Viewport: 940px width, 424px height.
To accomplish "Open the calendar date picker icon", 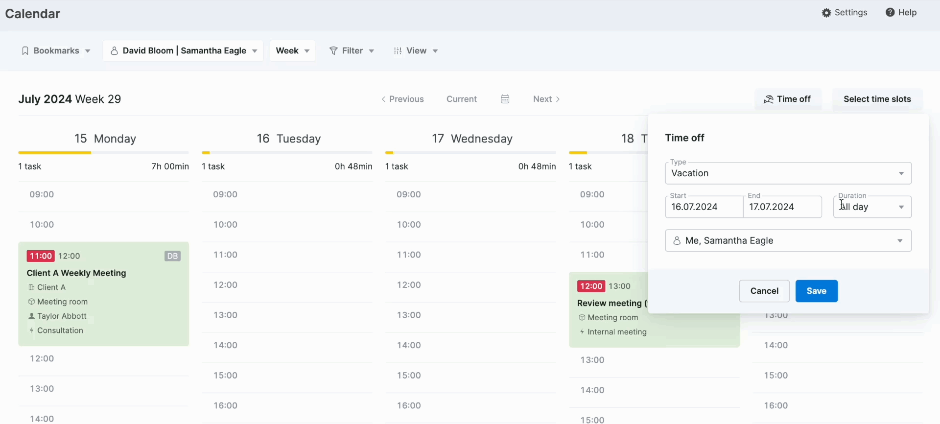I will coord(505,99).
